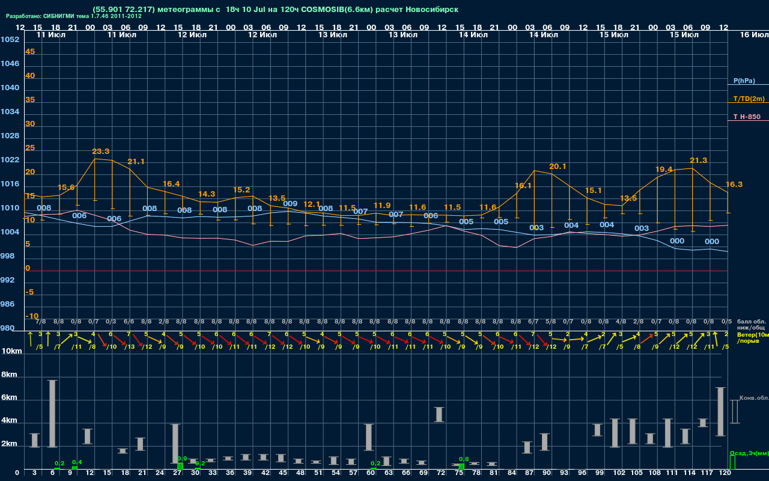Click the blue line under the P(hPa) legend
The width and height of the screenshot is (769, 481).
point(748,85)
